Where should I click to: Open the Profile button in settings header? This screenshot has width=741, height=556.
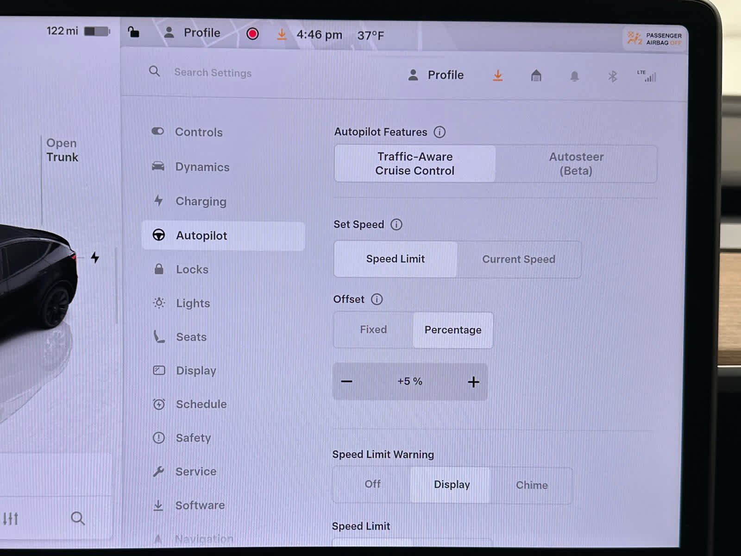point(436,75)
